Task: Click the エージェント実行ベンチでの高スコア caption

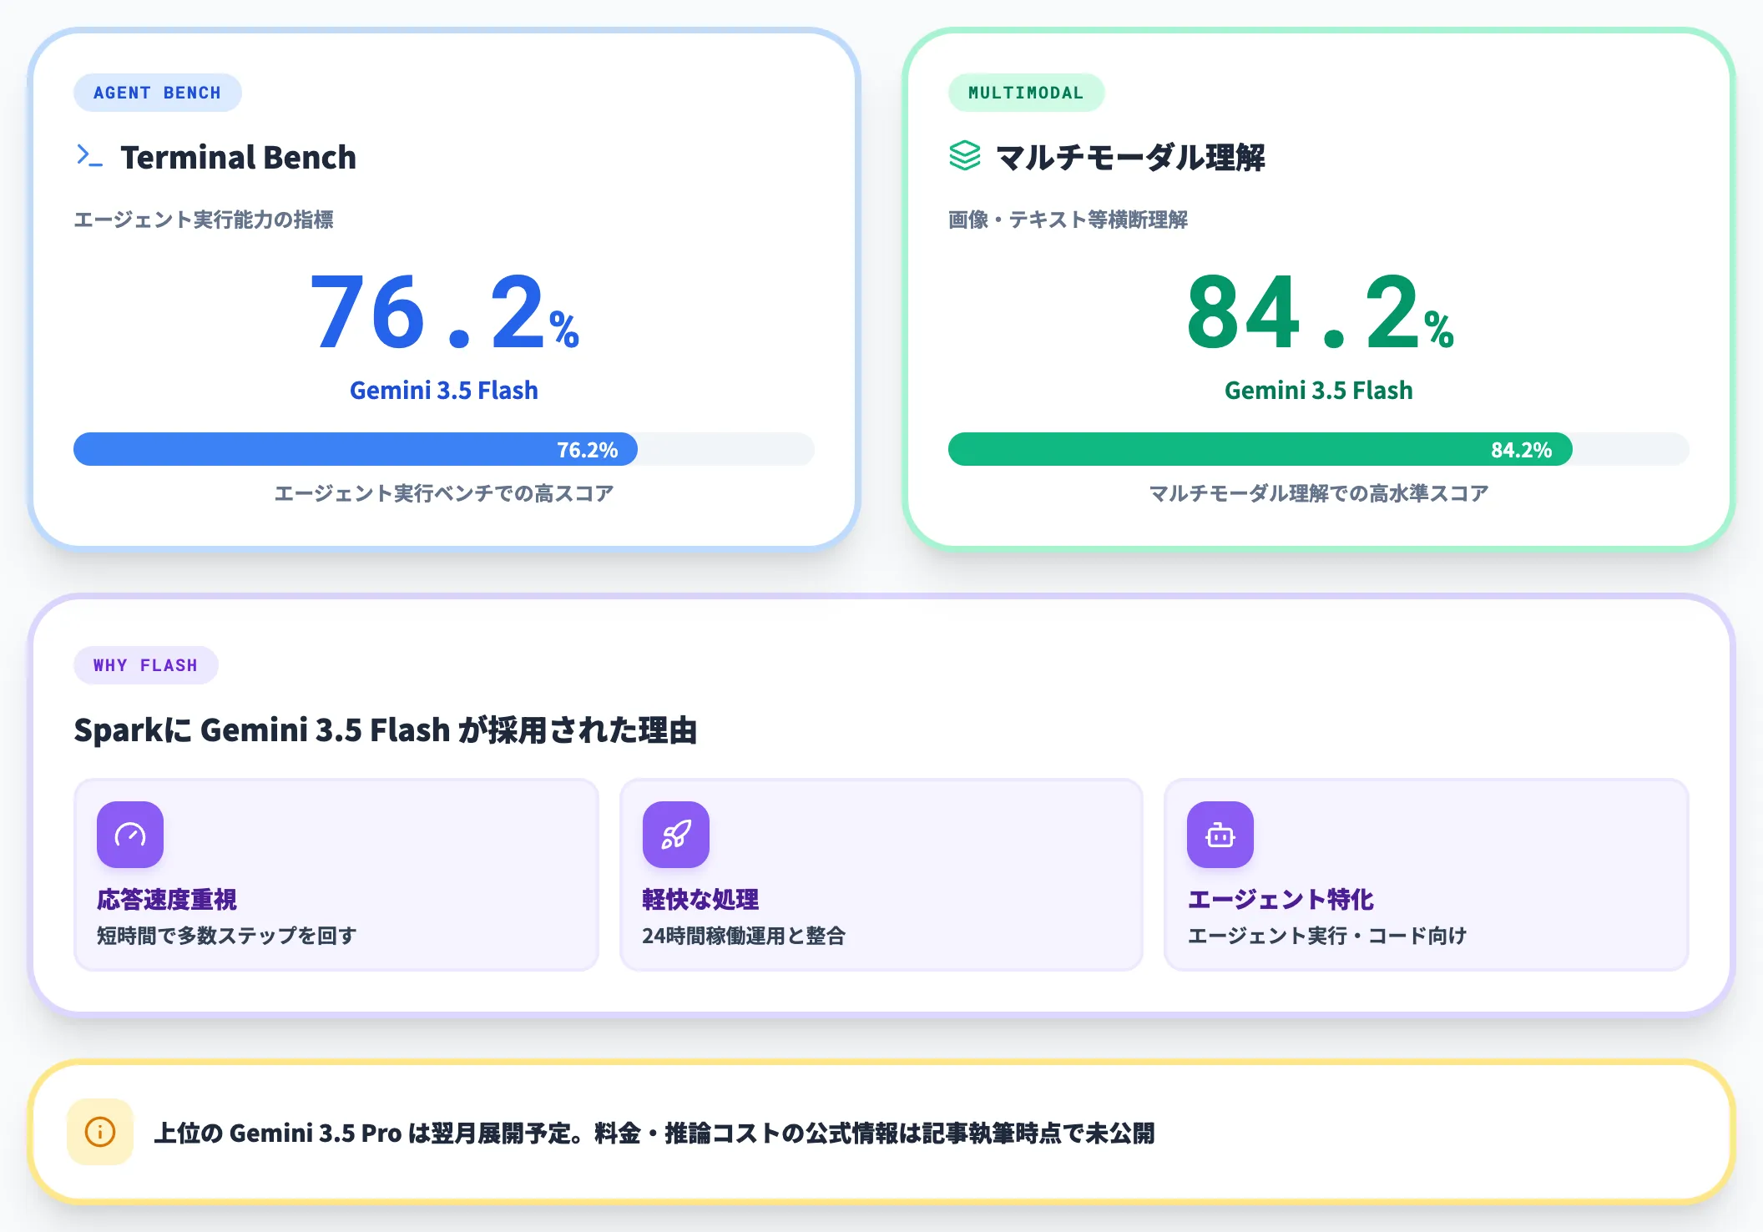Action: coord(444,493)
